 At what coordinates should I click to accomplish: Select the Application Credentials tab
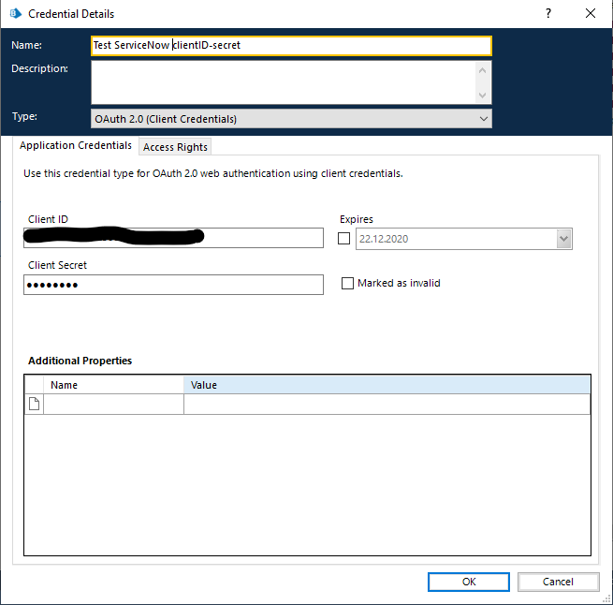(x=76, y=146)
